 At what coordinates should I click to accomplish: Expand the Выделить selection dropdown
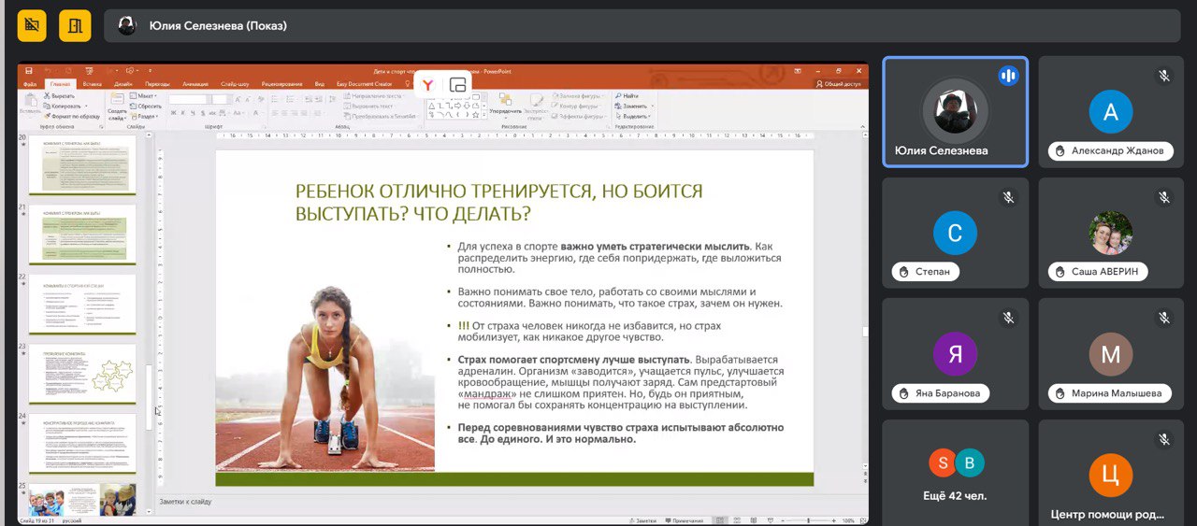click(649, 116)
